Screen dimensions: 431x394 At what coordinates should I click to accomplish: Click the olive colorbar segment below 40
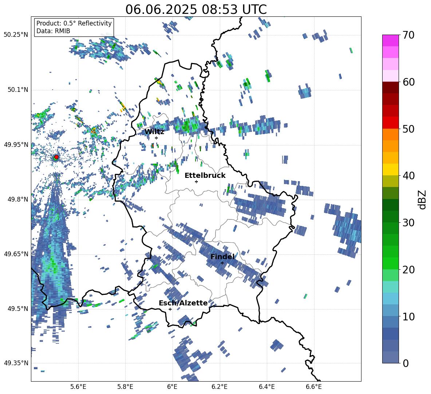point(390,181)
